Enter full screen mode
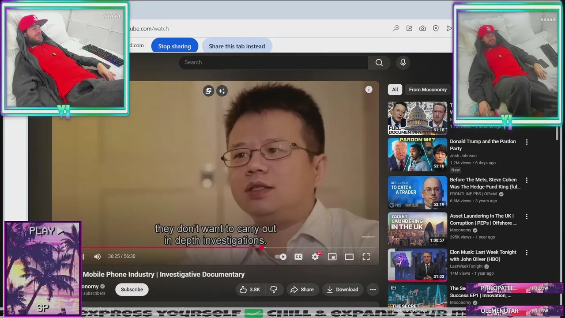The height and width of the screenshot is (318, 565). coord(366,257)
